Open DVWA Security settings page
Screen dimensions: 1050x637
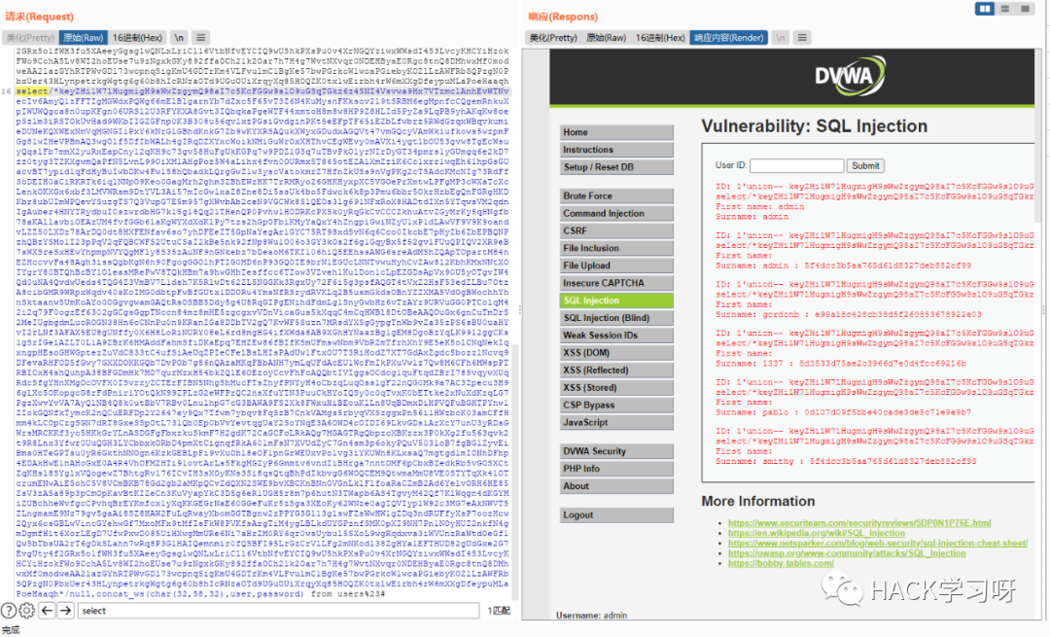pyautogui.click(x=616, y=451)
